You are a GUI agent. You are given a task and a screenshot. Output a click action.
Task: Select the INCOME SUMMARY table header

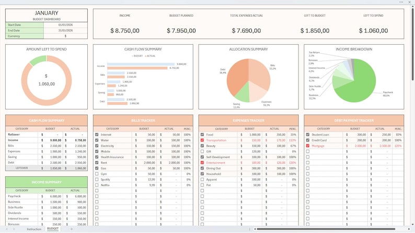pyautogui.click(x=47, y=182)
